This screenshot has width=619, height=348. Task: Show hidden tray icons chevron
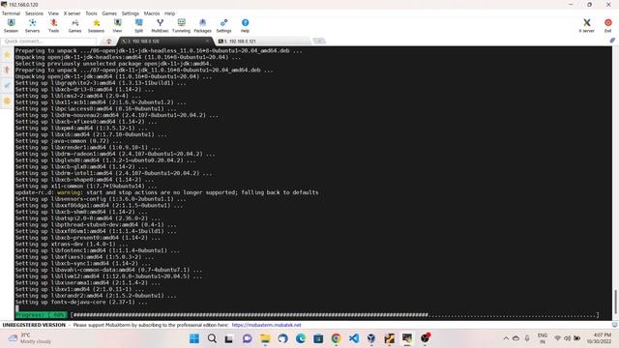pos(506,338)
